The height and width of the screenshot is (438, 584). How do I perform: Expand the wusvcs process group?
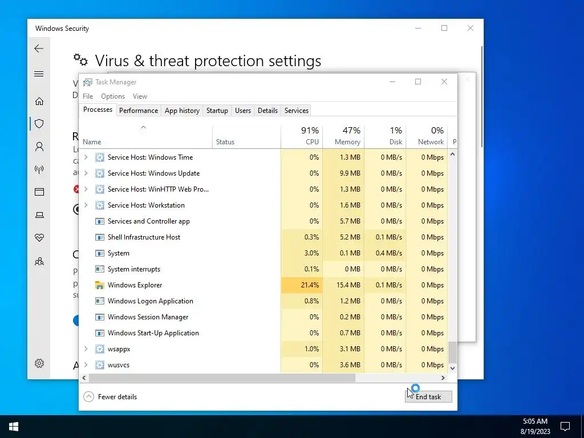(86, 365)
